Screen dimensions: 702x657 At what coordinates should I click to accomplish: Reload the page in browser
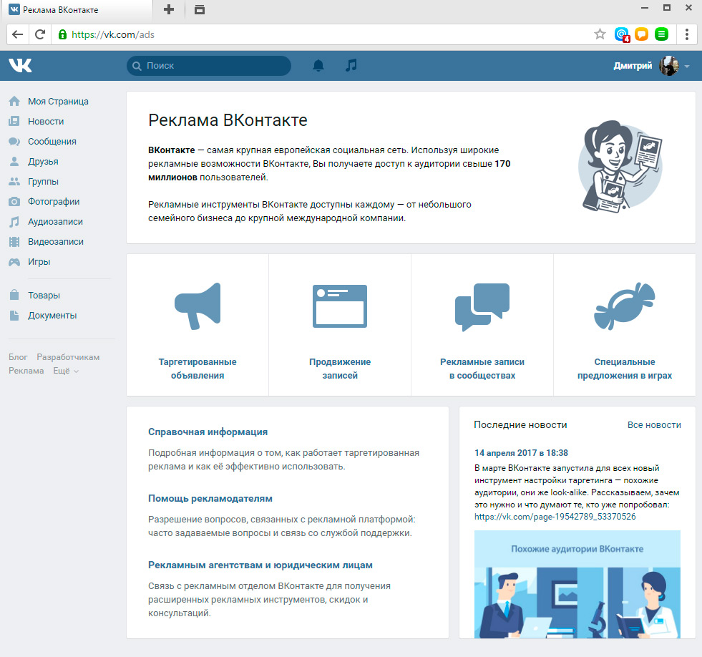[40, 34]
